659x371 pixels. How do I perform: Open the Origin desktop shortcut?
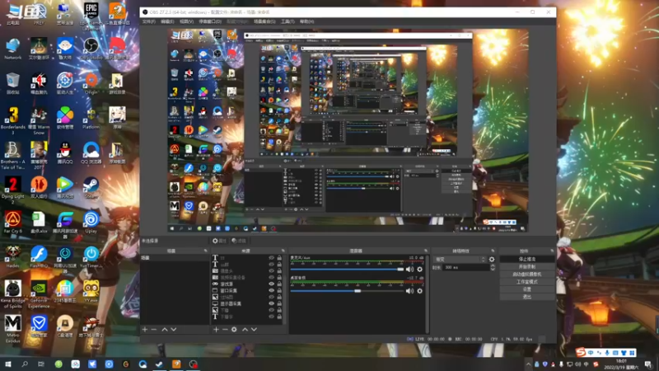pos(91,83)
